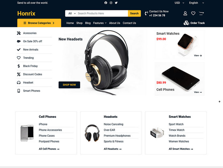Open the user account icon
The width and height of the screenshot is (223, 168).
[185, 13]
